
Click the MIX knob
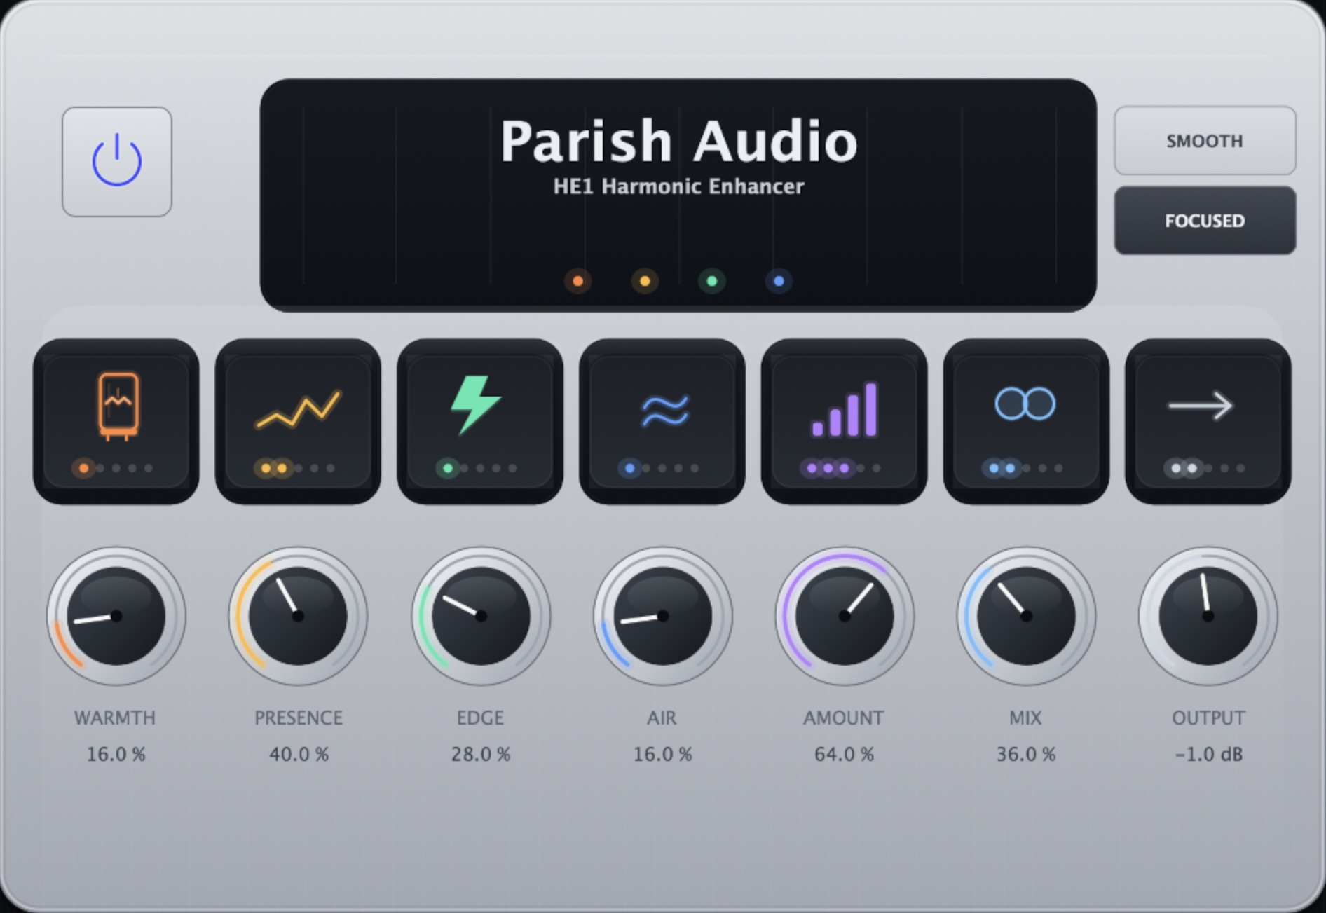tap(1026, 616)
